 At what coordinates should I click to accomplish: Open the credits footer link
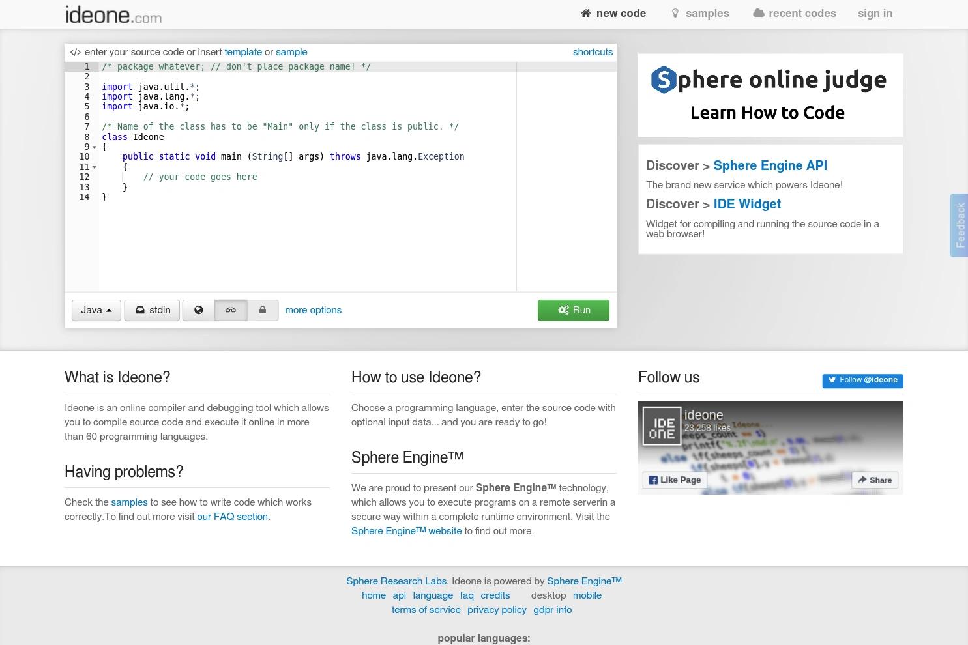495,595
